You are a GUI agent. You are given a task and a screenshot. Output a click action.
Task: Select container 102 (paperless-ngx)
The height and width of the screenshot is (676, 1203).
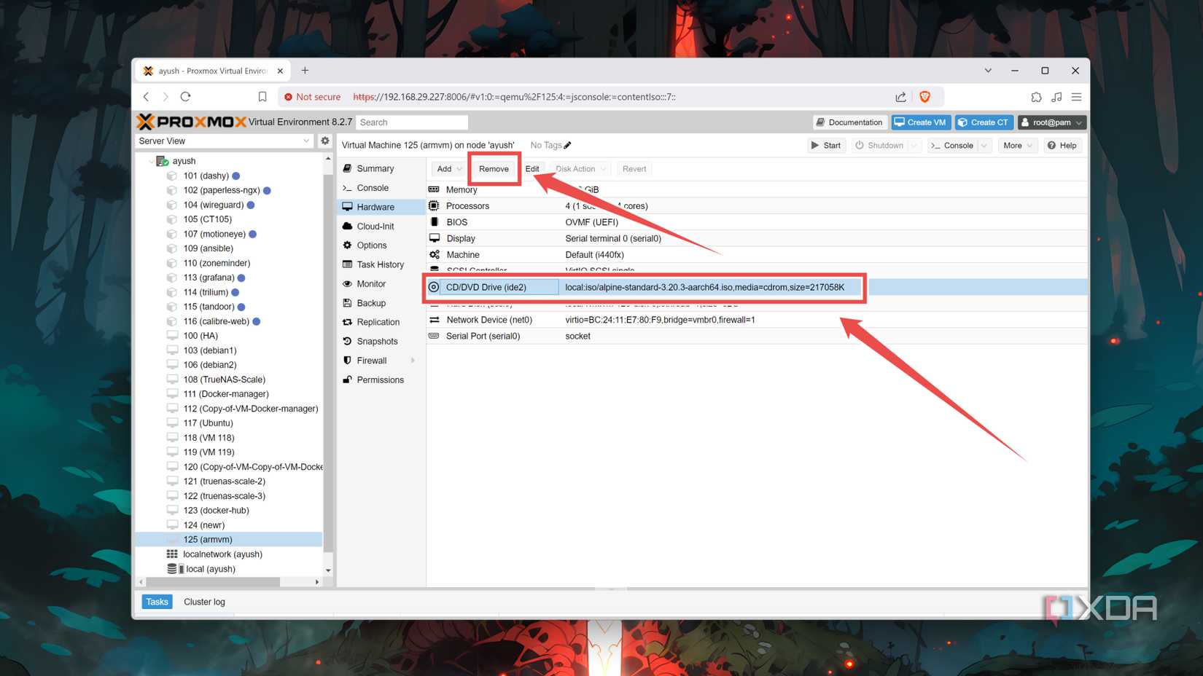pos(221,190)
